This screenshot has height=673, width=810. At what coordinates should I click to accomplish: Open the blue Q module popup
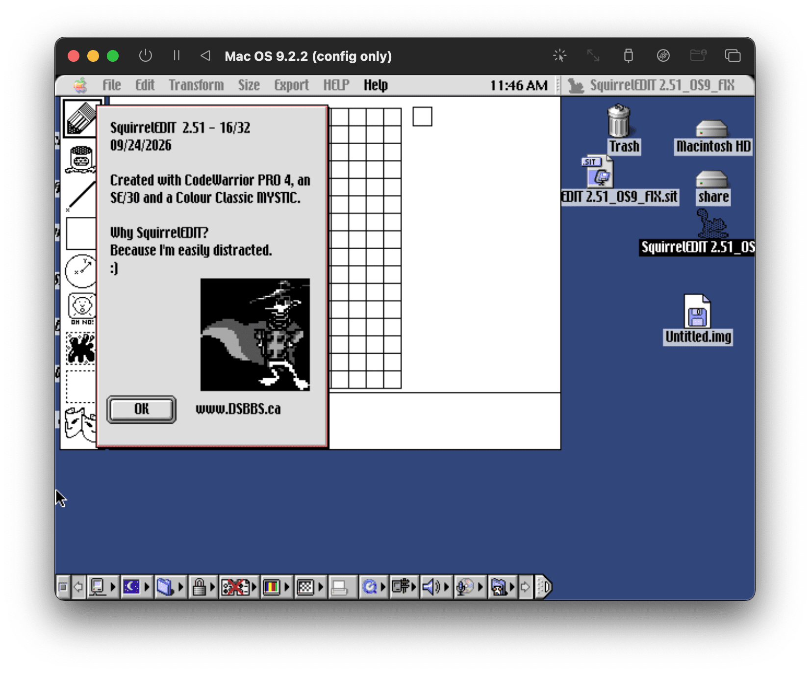click(x=374, y=587)
